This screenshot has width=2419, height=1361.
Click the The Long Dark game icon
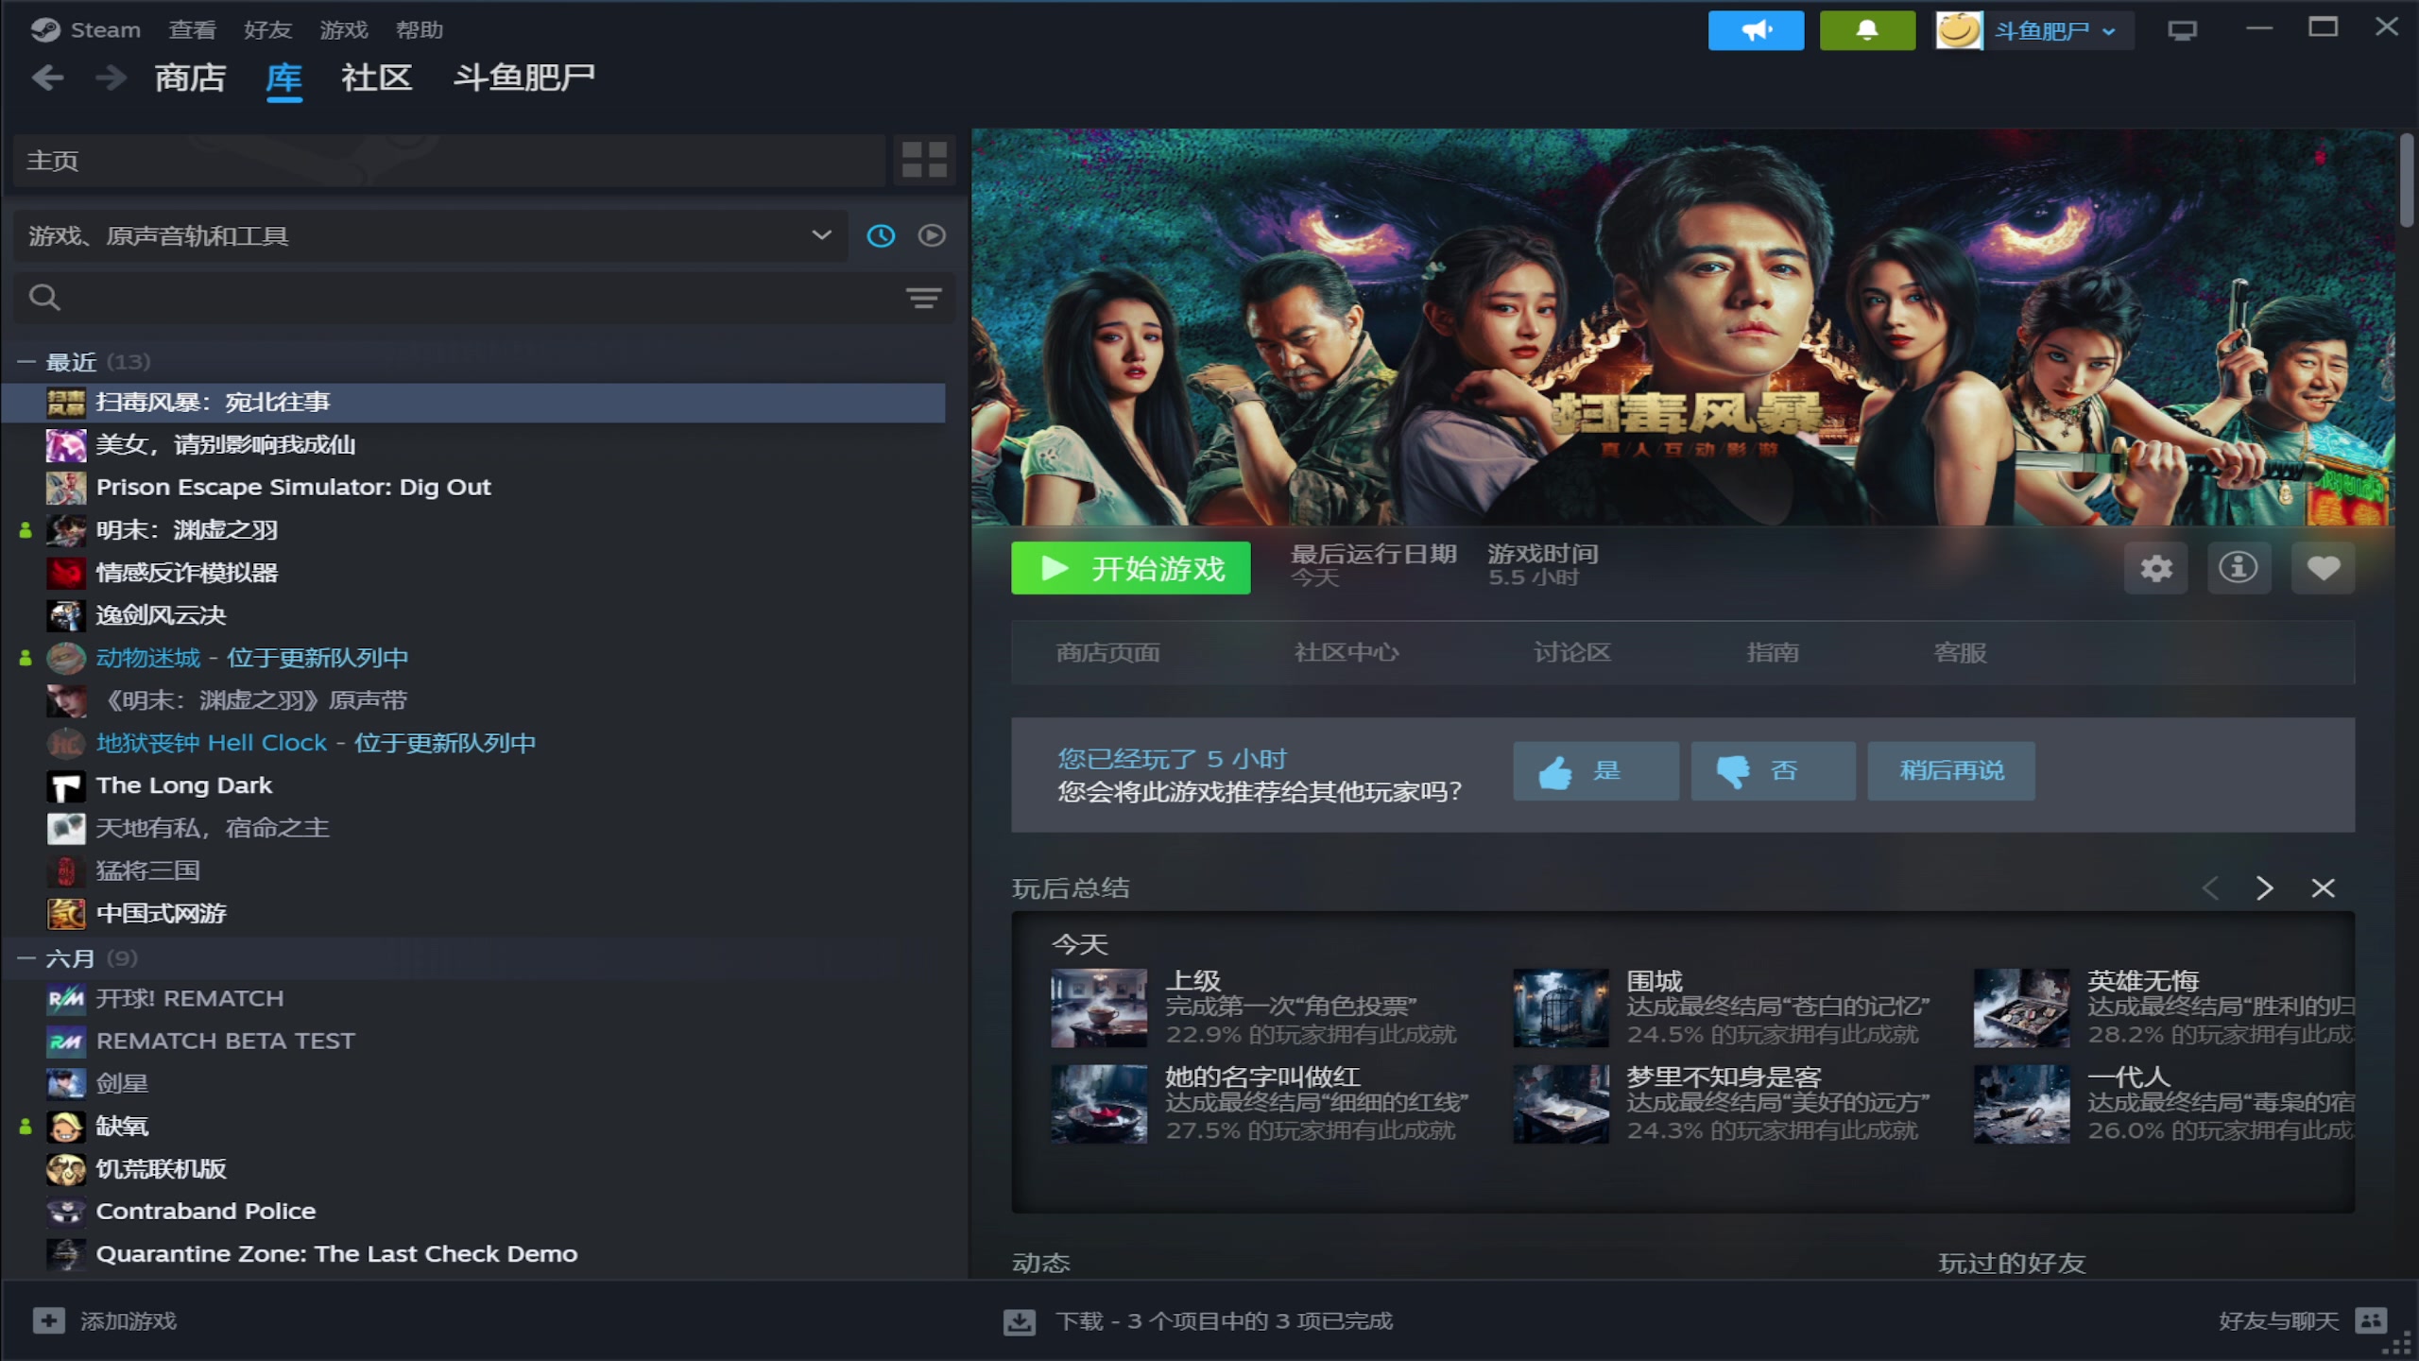66,785
